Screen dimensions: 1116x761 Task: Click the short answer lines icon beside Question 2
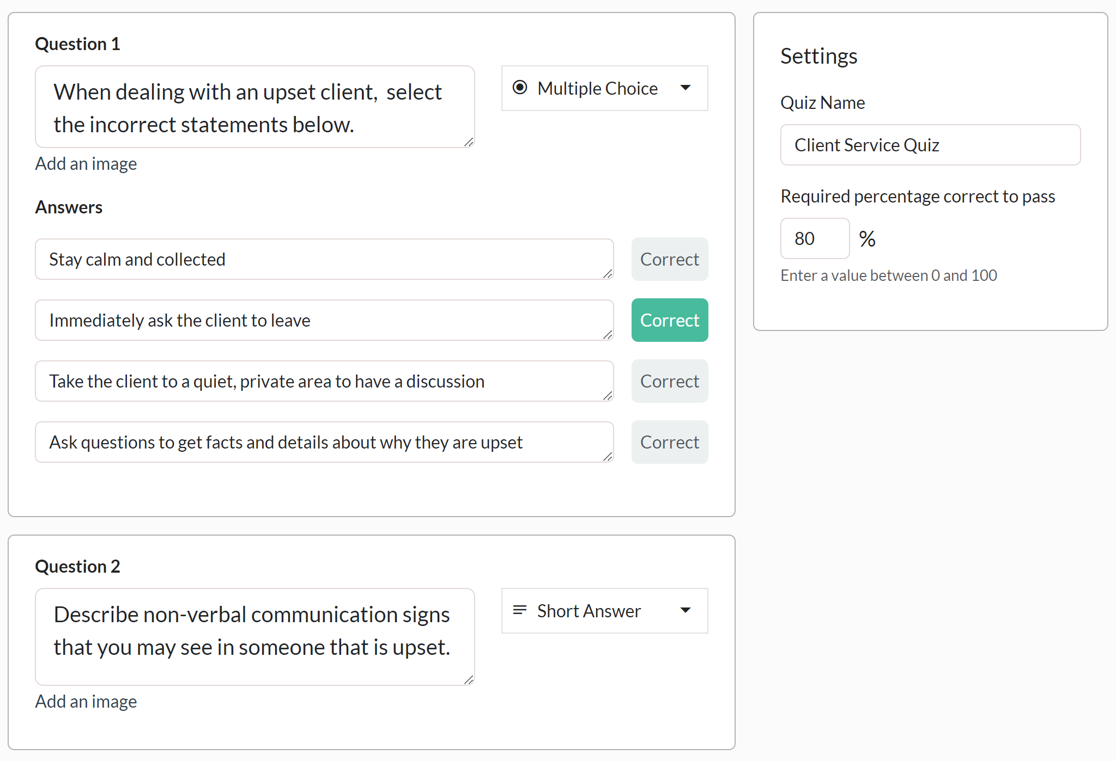pos(519,611)
